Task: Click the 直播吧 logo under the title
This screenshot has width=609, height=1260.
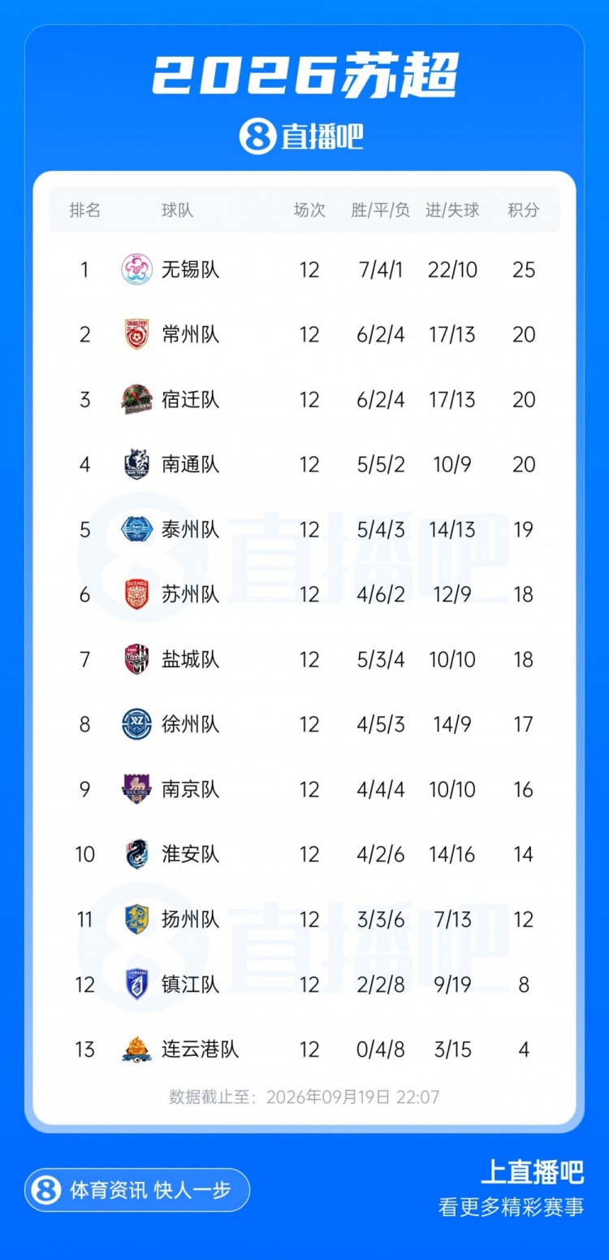Action: point(301,136)
